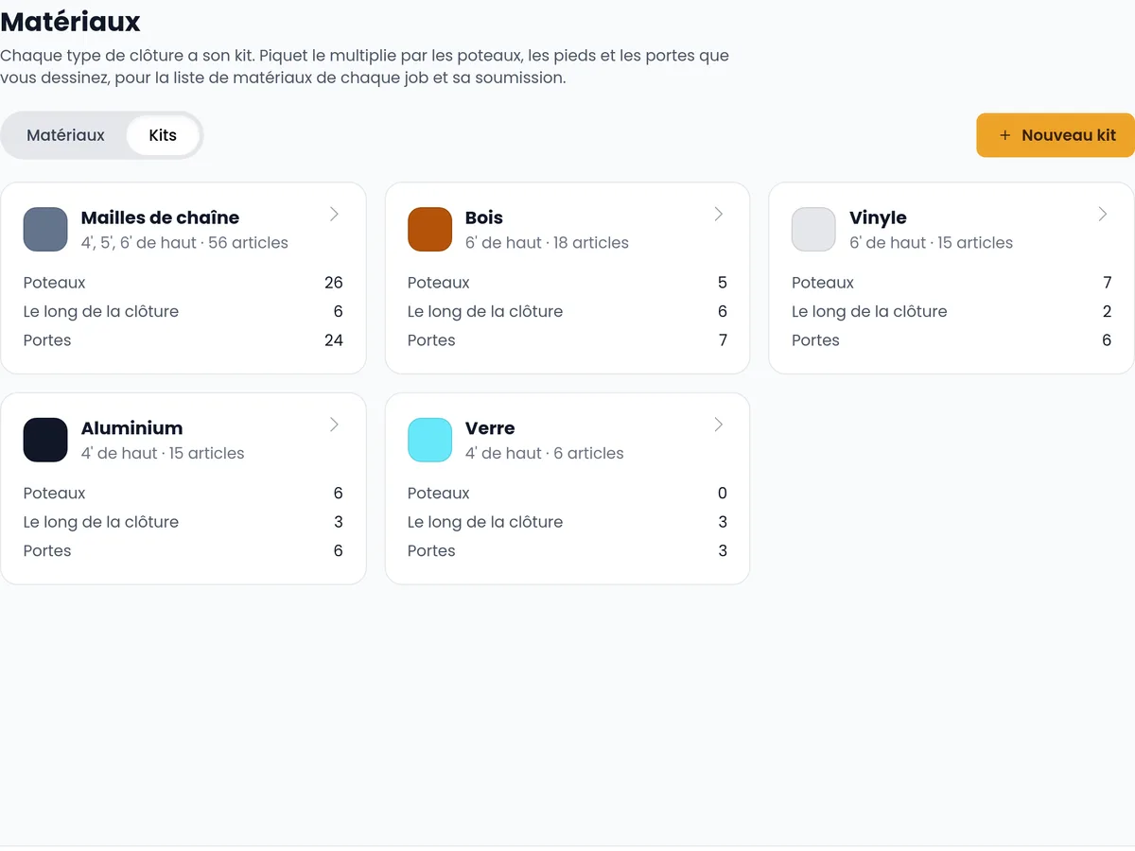This screenshot has height=851, width=1135.
Task: Click the Mailles de chaîne slate color swatch
Action: point(45,230)
